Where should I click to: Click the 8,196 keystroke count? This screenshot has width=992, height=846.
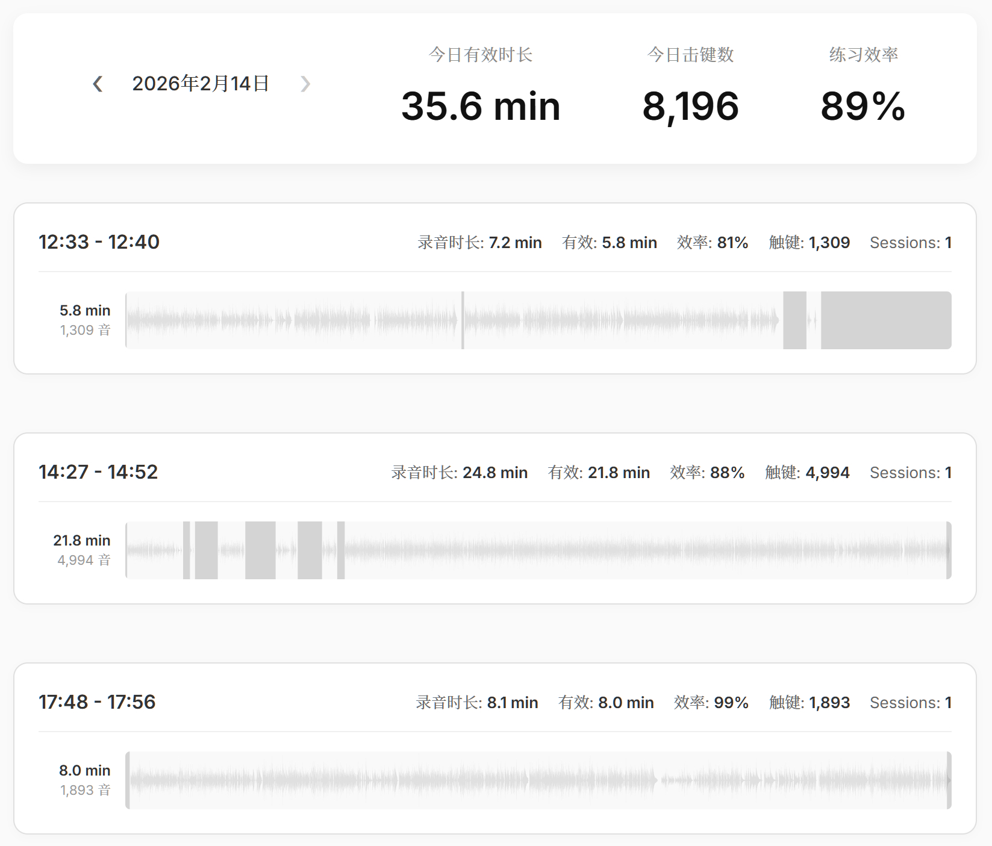pos(690,107)
